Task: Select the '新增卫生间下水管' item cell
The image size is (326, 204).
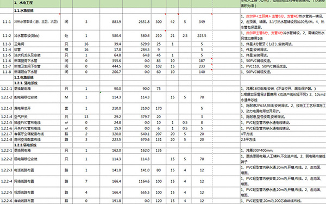Action: pyautogui.click(x=37, y=66)
